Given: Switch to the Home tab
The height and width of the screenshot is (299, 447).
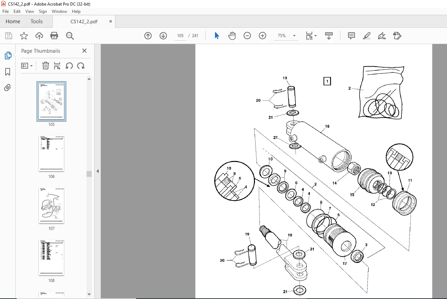Looking at the screenshot, I should pyautogui.click(x=13, y=22).
